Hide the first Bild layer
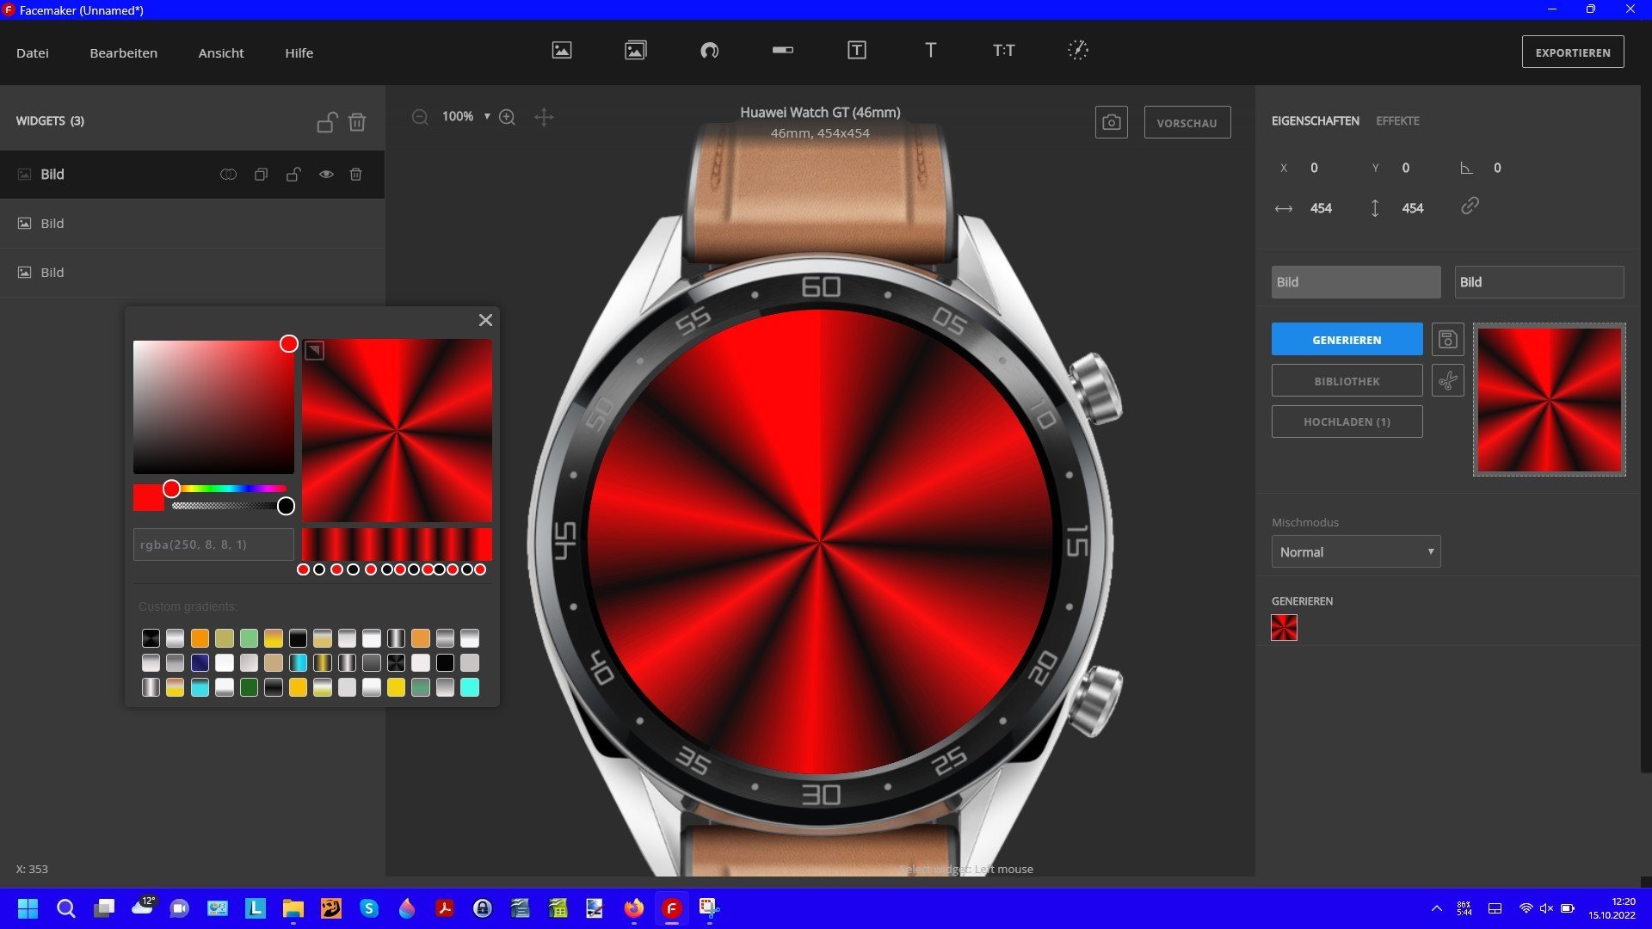This screenshot has height=929, width=1652. pyautogui.click(x=326, y=175)
